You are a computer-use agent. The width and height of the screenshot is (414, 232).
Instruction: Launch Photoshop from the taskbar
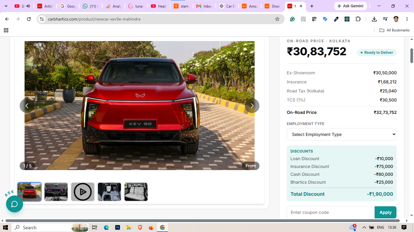(x=117, y=227)
